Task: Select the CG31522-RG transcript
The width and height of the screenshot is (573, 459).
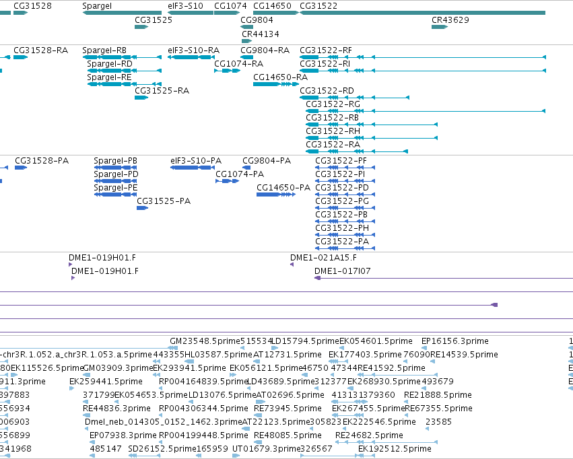Action: 426,111
